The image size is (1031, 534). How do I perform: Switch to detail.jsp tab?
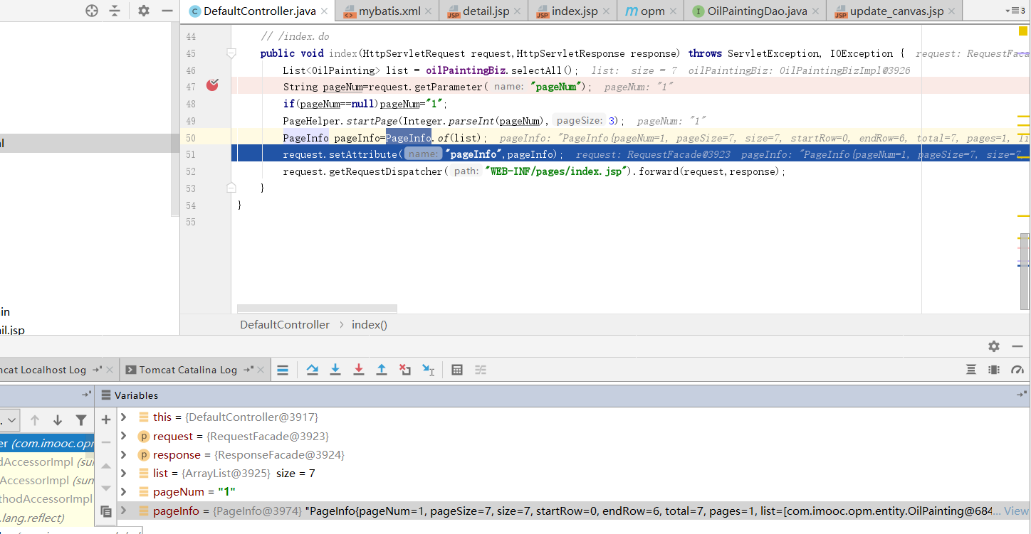(x=485, y=11)
